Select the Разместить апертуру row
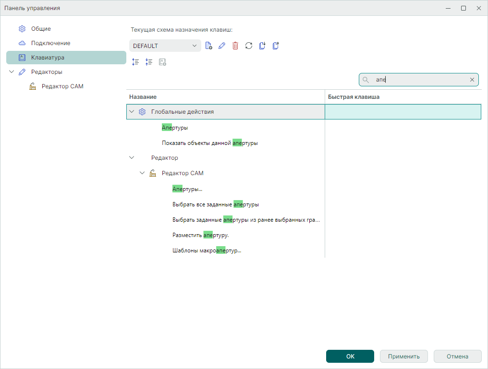This screenshot has width=488, height=369. tap(200, 236)
